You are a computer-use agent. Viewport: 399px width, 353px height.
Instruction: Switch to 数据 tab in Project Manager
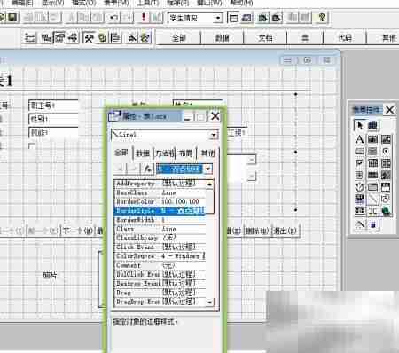point(223,38)
